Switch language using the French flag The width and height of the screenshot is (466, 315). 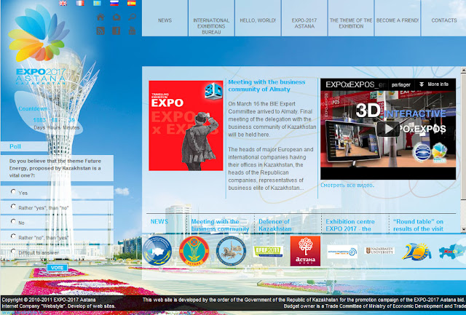click(x=80, y=3)
